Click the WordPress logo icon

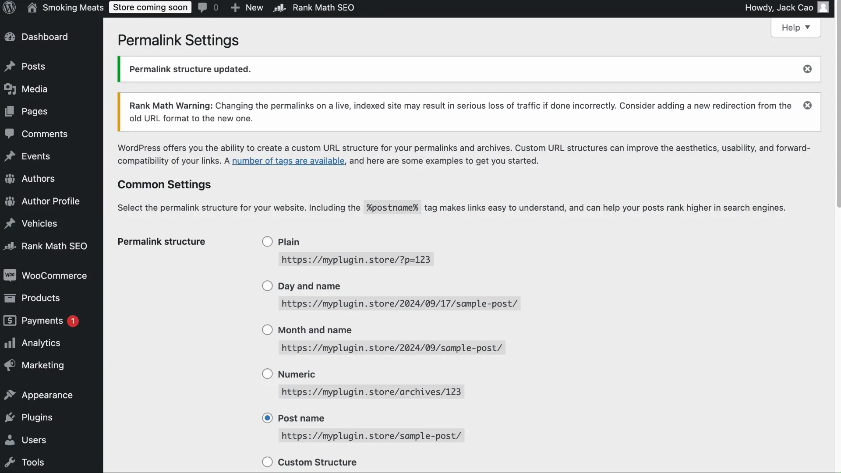pyautogui.click(x=9, y=7)
